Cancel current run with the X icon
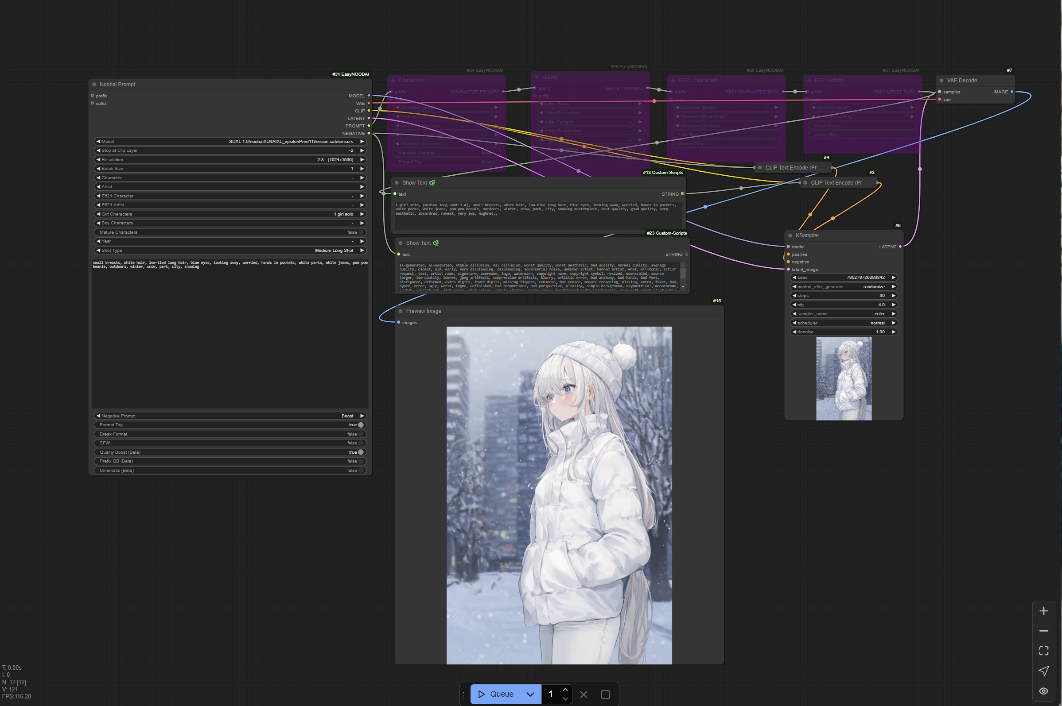Screen dimensions: 1062x706 point(584,694)
